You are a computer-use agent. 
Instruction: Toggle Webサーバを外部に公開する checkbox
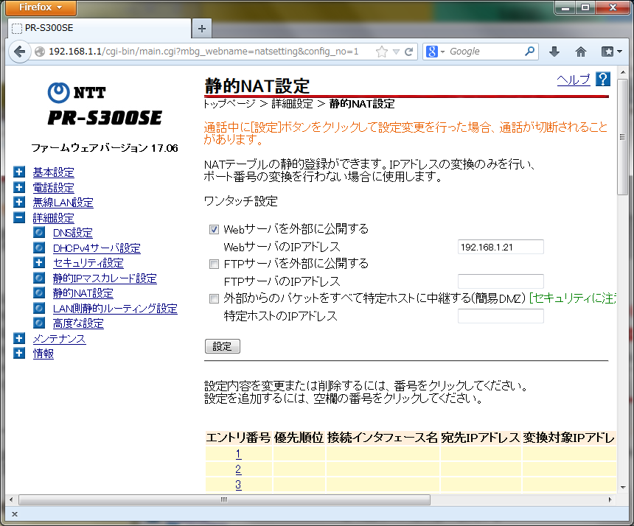[214, 229]
